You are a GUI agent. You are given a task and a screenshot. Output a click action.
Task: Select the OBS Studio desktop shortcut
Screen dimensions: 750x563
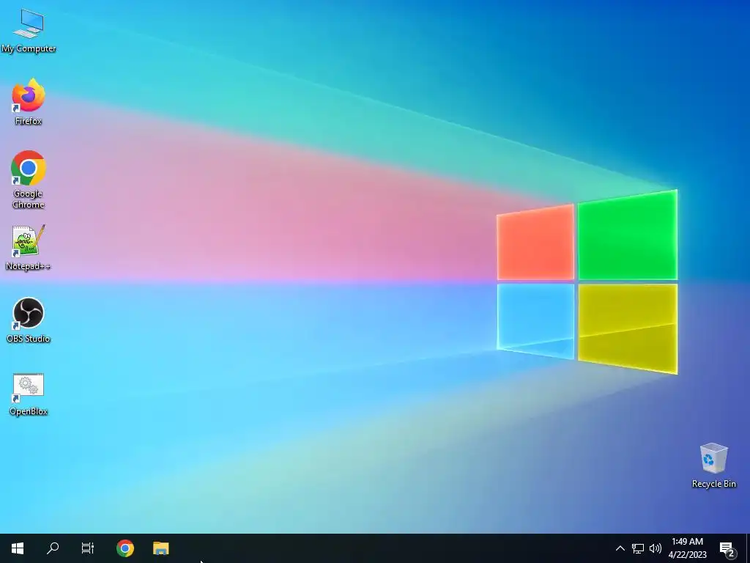[29, 320]
